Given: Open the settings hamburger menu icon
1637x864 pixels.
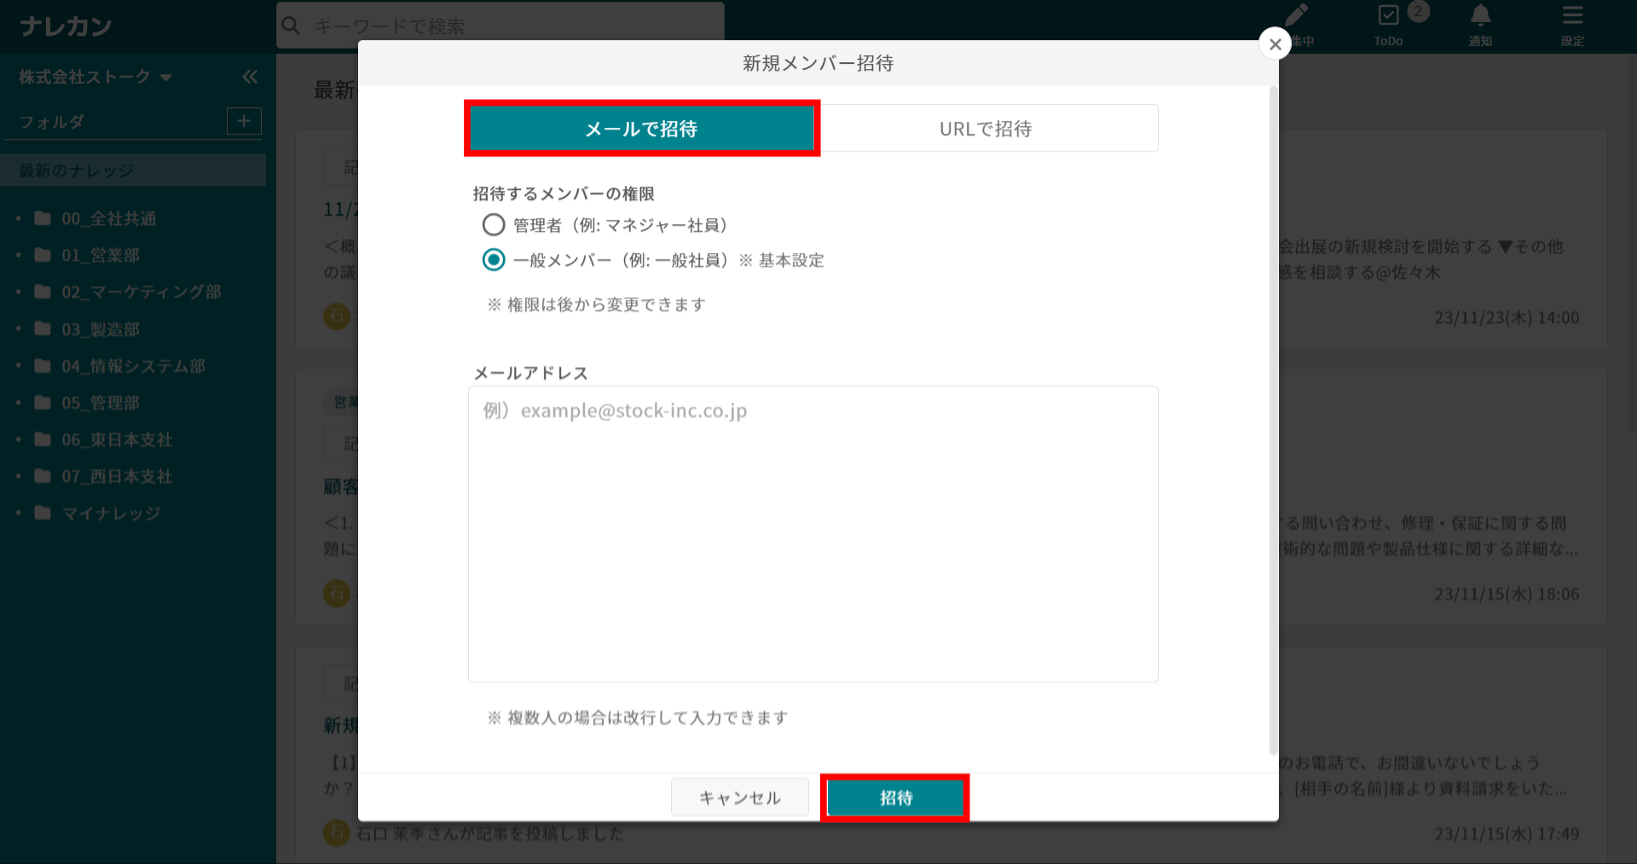Looking at the screenshot, I should click(1572, 15).
